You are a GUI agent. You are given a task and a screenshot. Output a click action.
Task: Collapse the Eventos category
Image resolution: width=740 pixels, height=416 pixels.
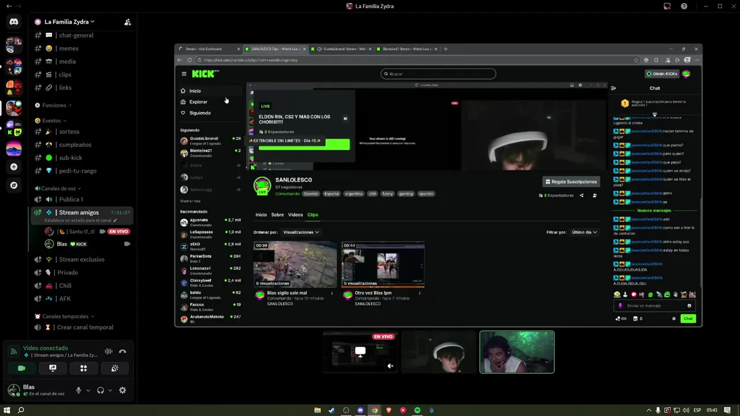point(51,121)
